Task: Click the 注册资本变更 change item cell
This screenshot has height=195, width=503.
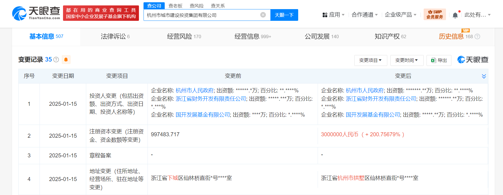Action: coord(116,136)
